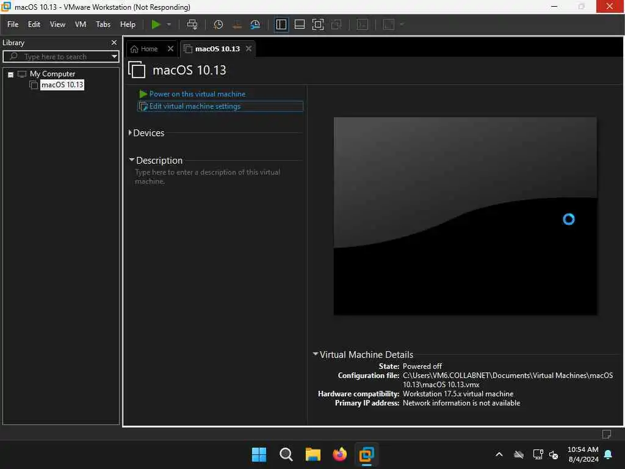Viewport: 625px width, 469px height.
Task: Open Snapshot Manager toolbar icon
Action: [255, 24]
